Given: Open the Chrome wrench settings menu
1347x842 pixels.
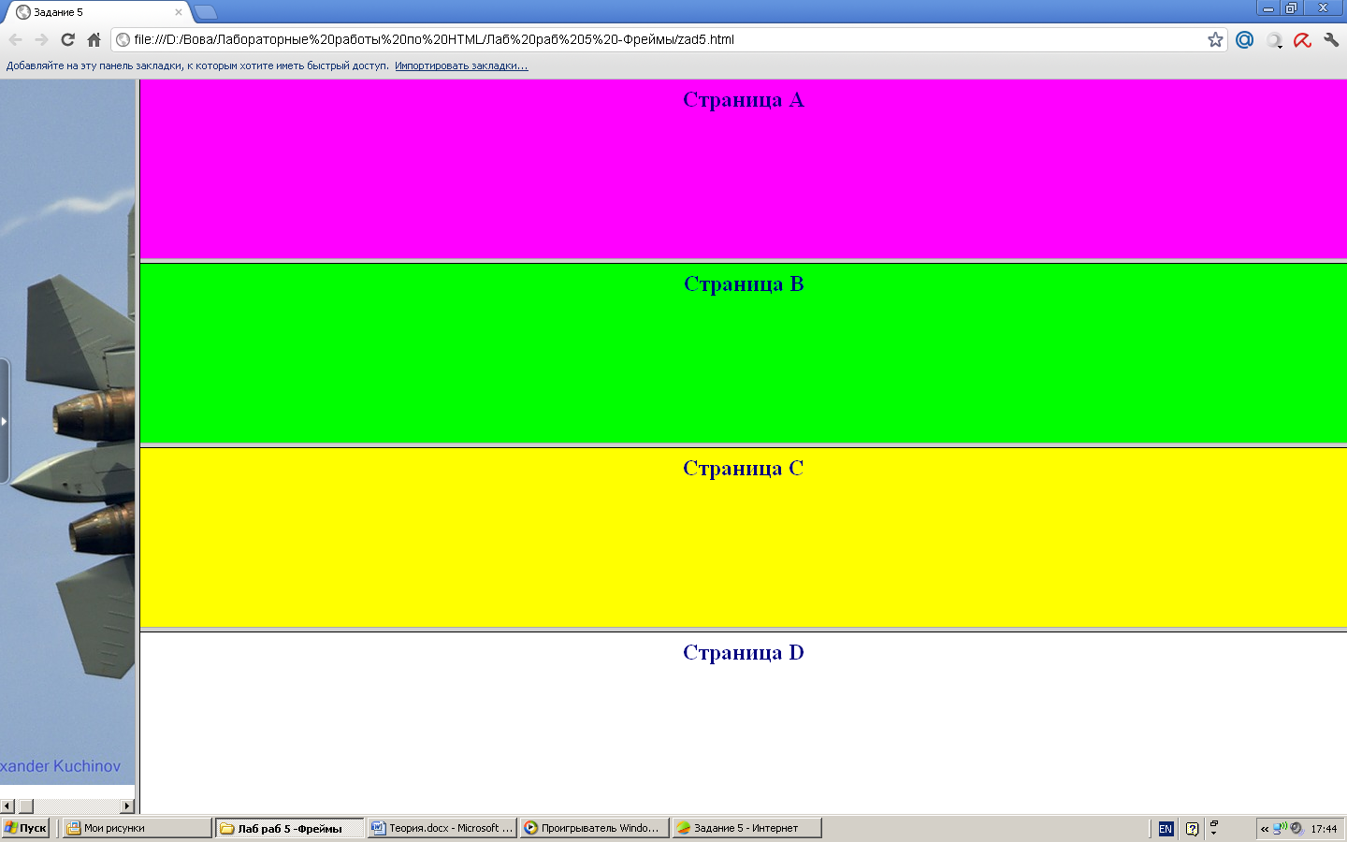Looking at the screenshot, I should click(x=1331, y=40).
